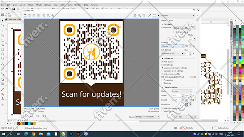Image resolution: width=244 pixels, height=137 pixels.
Task: Select Use document color settings radio
Action: (x=162, y=68)
